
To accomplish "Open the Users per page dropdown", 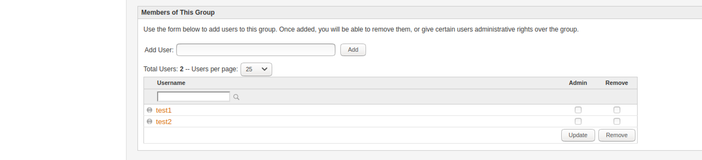I will (256, 69).
